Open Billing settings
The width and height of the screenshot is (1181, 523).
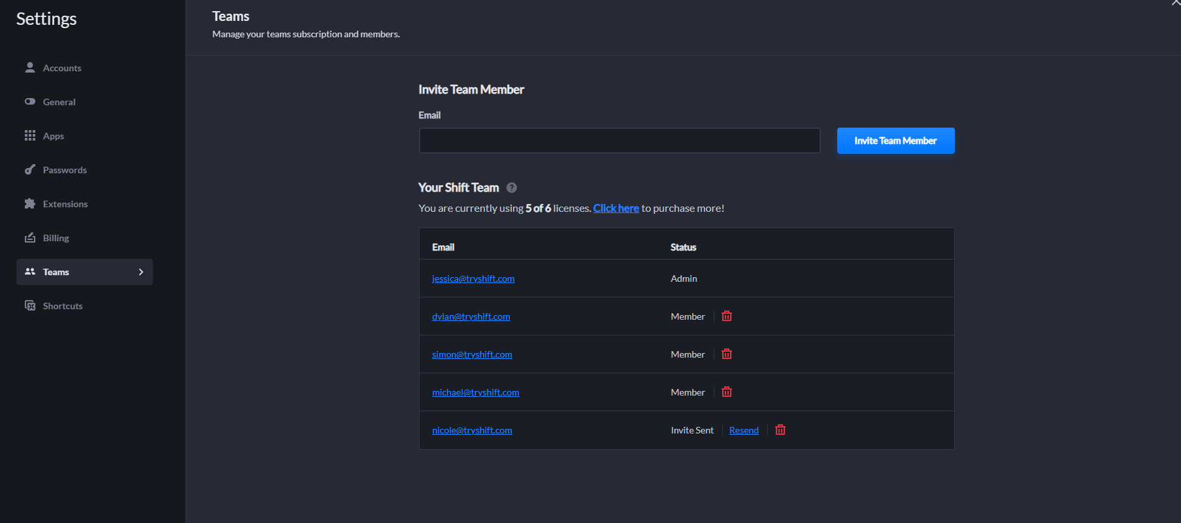56,238
